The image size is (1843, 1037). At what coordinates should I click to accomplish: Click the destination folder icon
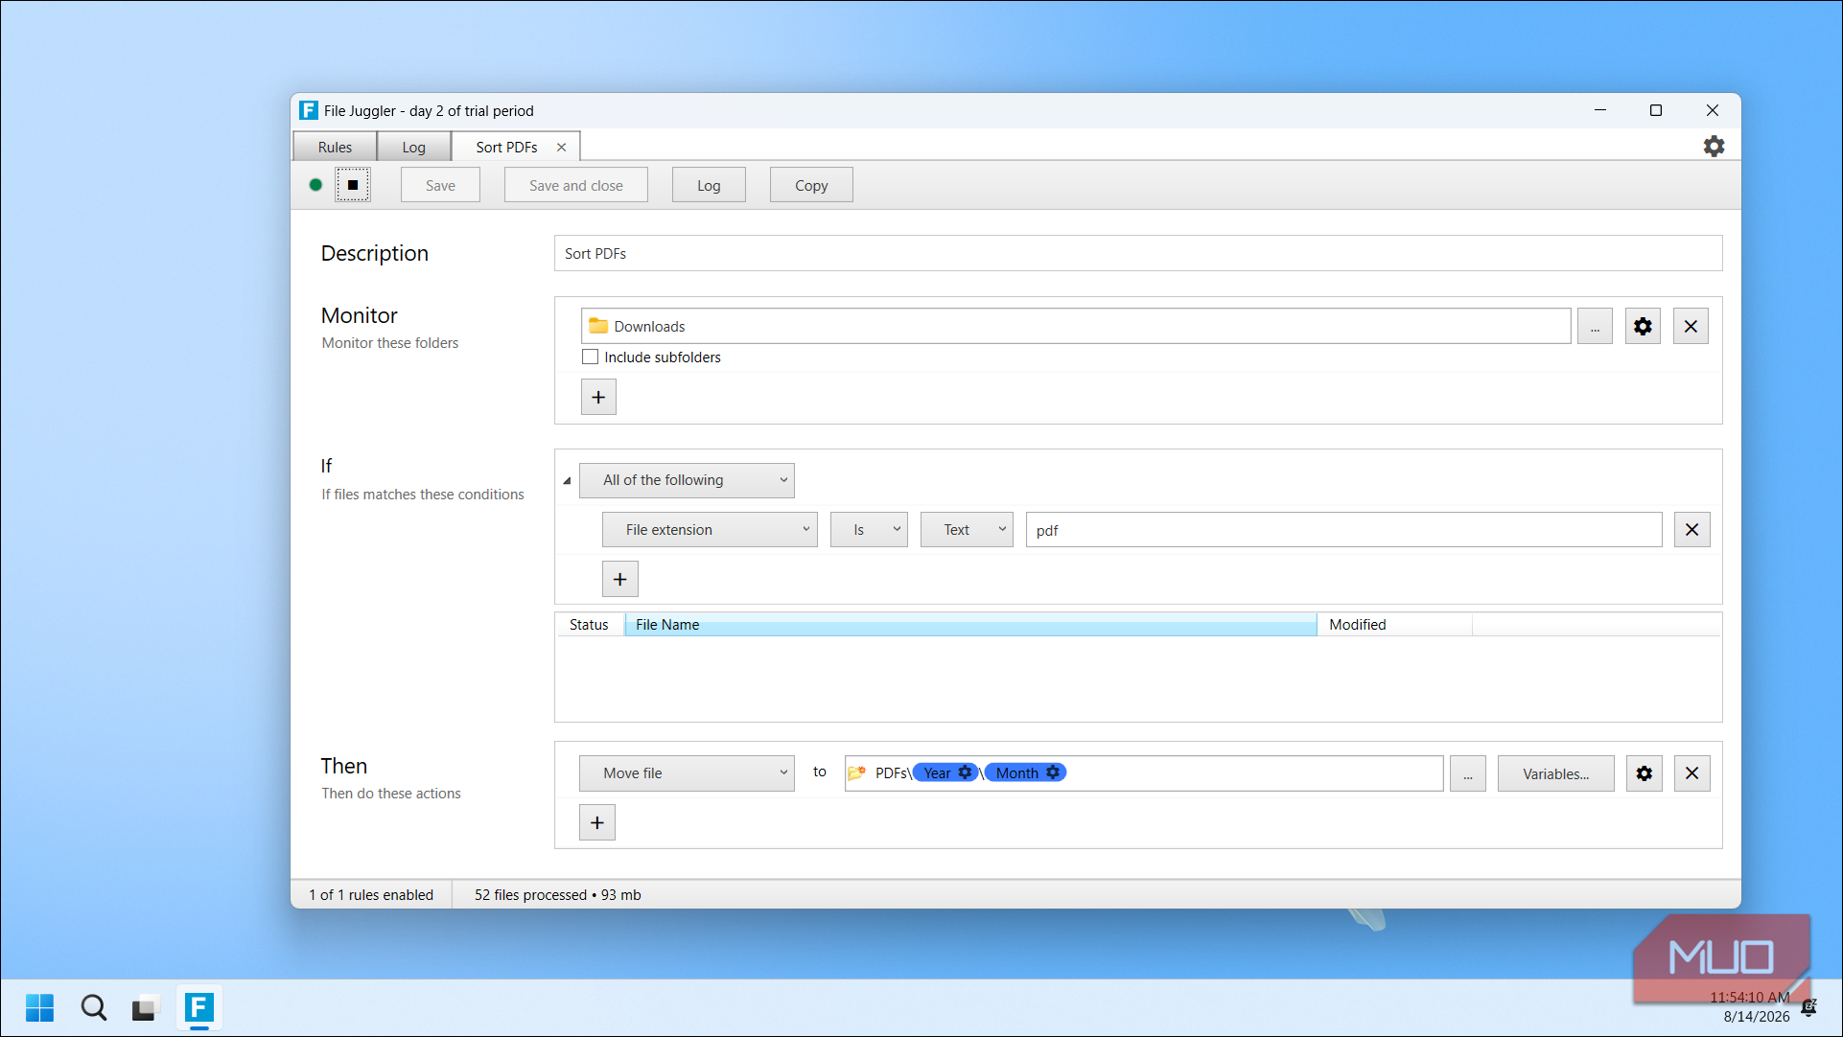coord(856,772)
